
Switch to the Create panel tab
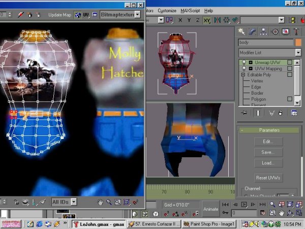(x=241, y=32)
